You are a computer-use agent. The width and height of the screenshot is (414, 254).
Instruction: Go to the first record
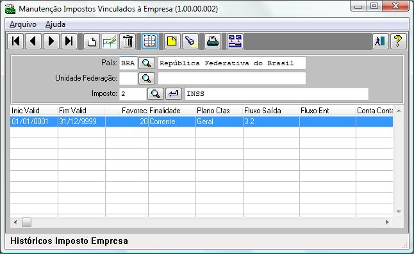click(x=15, y=42)
